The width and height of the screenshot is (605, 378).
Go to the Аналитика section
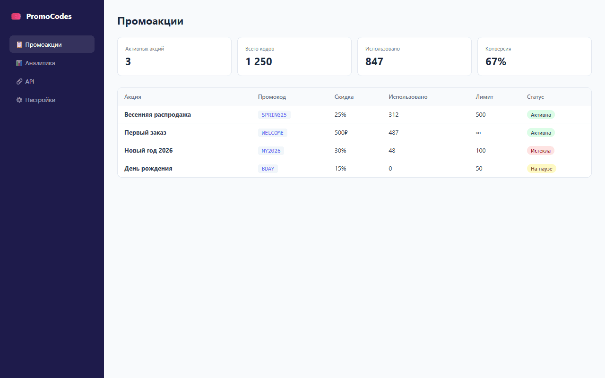click(52, 63)
